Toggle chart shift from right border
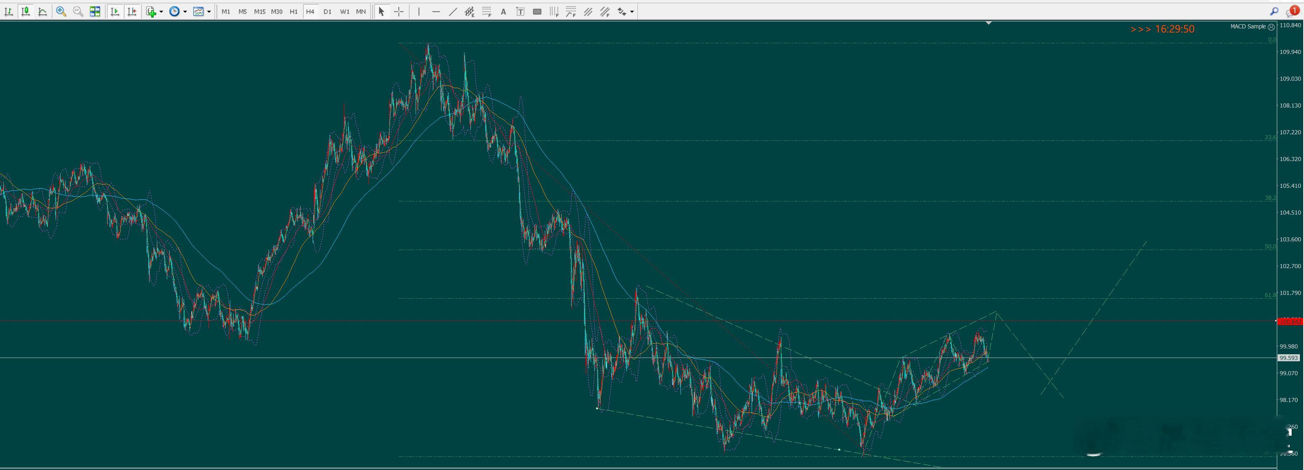Screen dimensions: 1304x470 132,11
